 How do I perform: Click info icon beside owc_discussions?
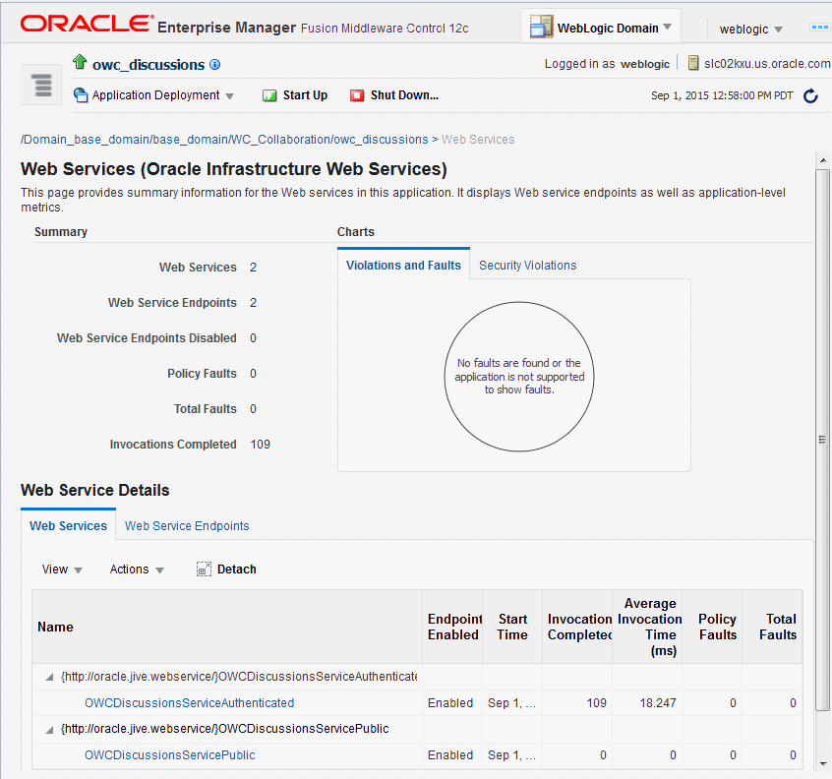215,65
